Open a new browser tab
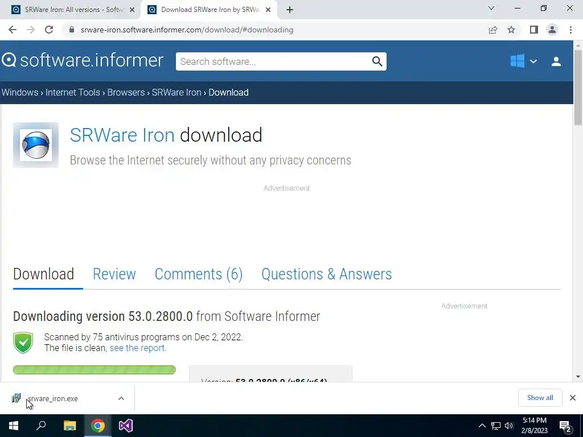 click(290, 10)
